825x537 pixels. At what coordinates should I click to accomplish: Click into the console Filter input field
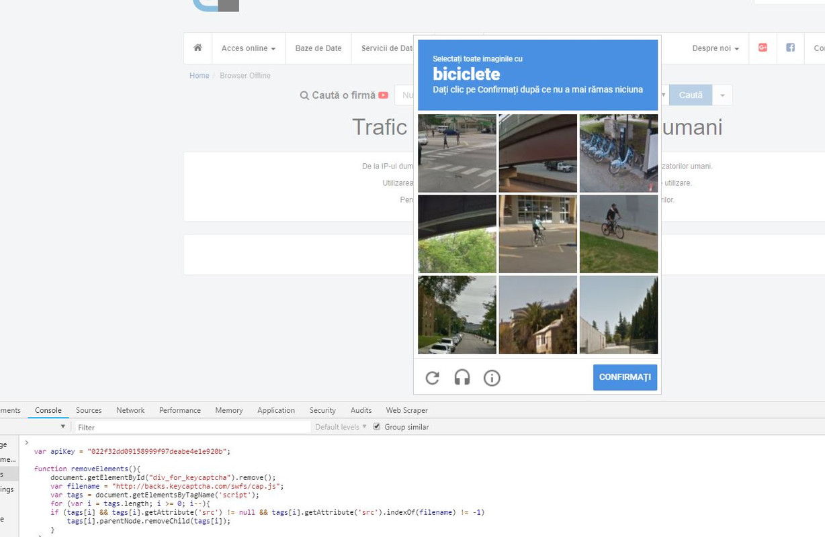(191, 427)
